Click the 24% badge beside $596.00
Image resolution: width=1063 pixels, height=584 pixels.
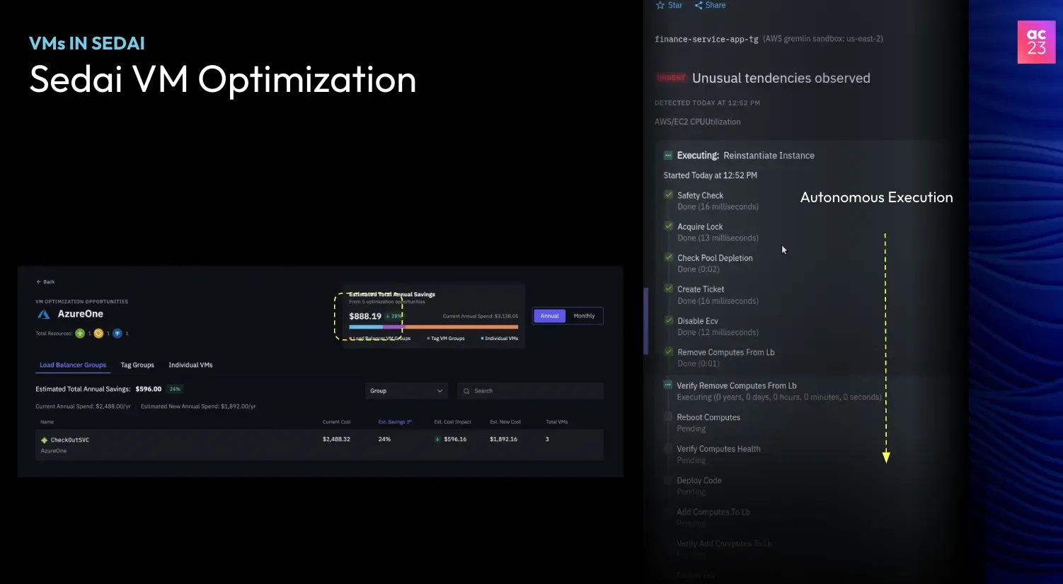click(x=175, y=389)
